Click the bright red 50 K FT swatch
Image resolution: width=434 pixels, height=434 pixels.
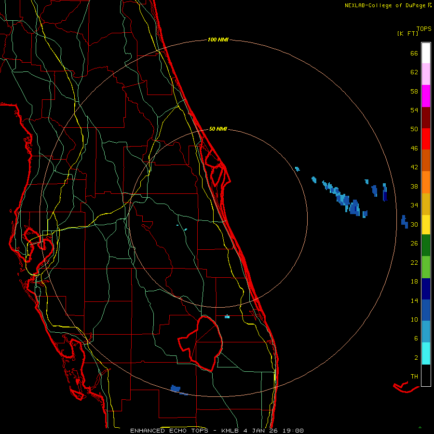tap(426, 139)
